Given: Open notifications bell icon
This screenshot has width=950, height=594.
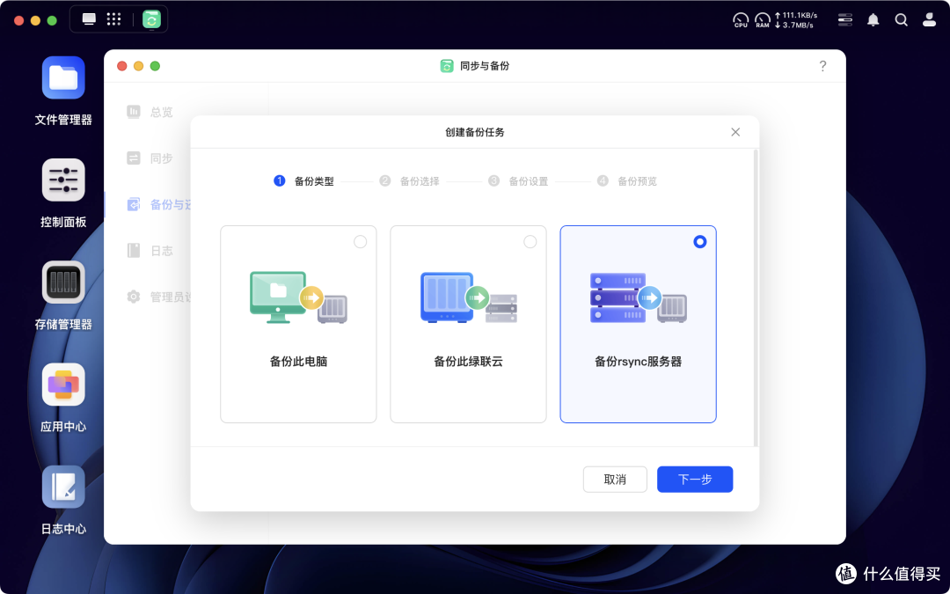Looking at the screenshot, I should click(873, 20).
